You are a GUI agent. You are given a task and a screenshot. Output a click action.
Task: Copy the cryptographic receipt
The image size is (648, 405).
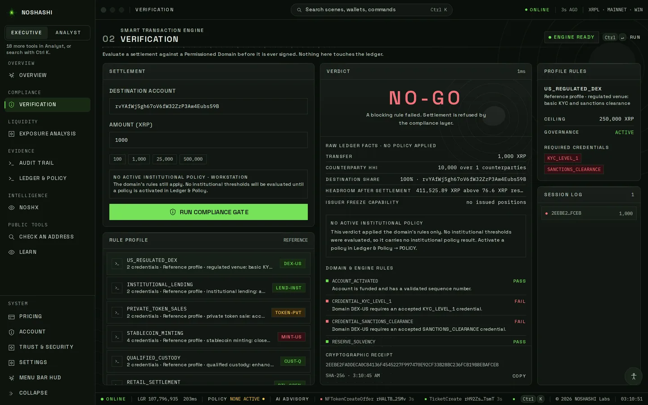click(519, 376)
